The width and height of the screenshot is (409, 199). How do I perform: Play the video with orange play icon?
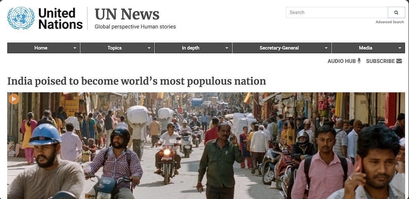pos(14,99)
